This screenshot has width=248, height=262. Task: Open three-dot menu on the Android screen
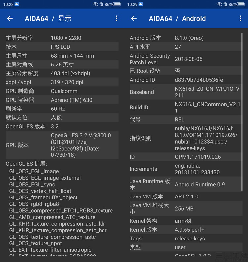240,19
